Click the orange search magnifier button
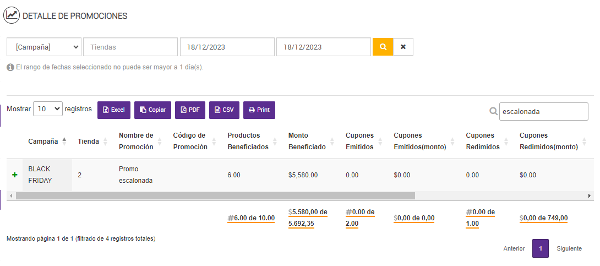The width and height of the screenshot is (600, 266). pos(383,47)
